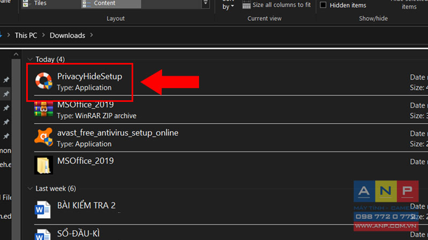Viewport: 428px width, 240px height.
Task: Click the Word icon for BÀI KIỂM TRA 2
Action: point(43,210)
